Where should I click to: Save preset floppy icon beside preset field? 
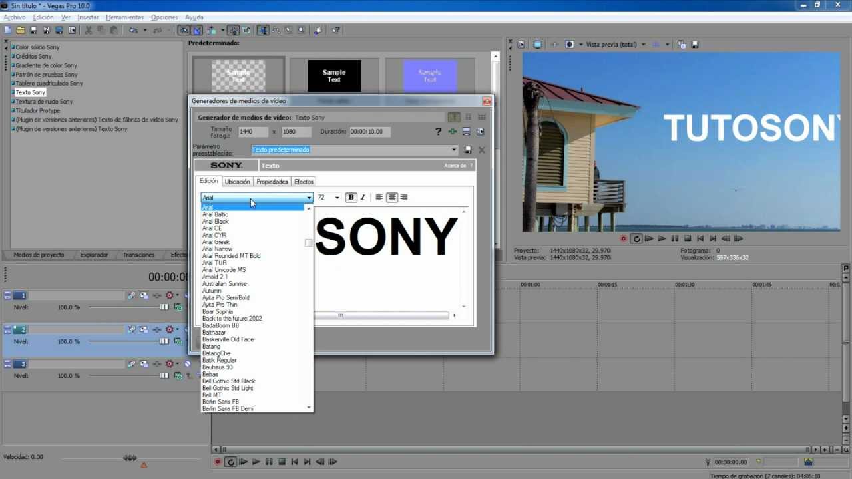pyautogui.click(x=468, y=150)
